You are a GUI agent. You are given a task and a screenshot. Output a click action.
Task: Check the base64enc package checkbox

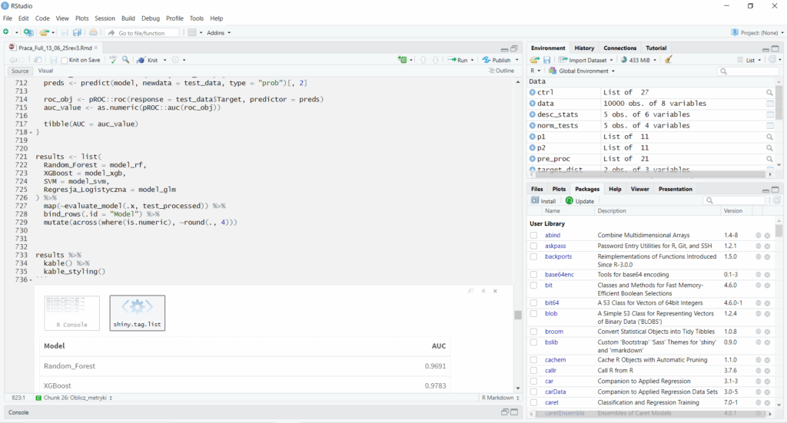tap(533, 275)
